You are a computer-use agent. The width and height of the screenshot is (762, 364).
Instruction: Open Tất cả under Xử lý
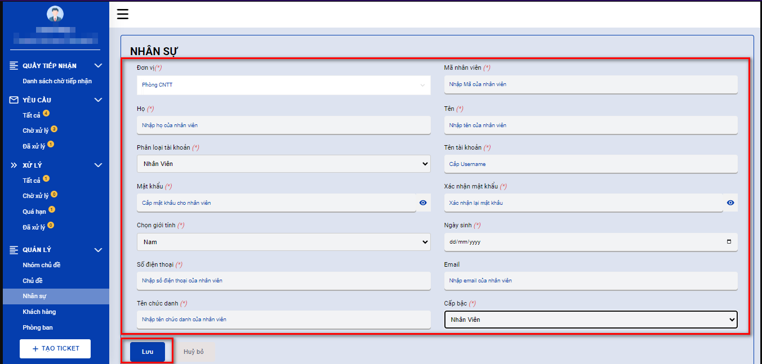click(32, 181)
